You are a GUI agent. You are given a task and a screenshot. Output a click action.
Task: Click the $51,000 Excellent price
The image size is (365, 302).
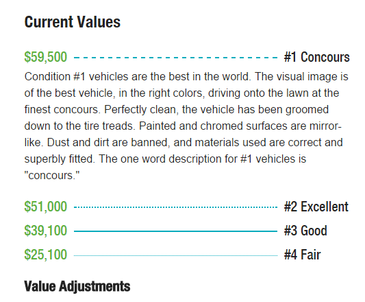coord(46,207)
